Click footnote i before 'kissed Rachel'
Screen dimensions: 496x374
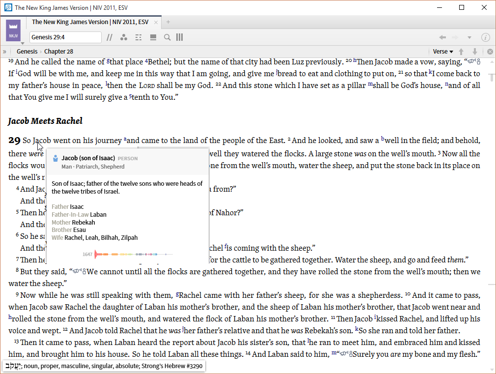point(376,317)
